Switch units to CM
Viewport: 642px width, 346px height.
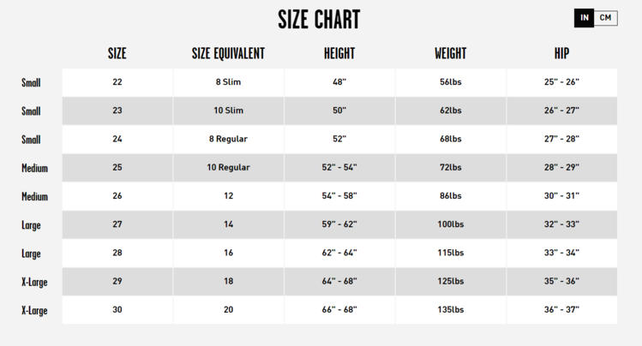(x=606, y=18)
